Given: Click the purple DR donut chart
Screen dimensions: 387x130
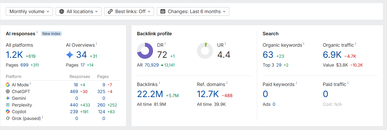Looking at the screenshot, I should point(145,51).
